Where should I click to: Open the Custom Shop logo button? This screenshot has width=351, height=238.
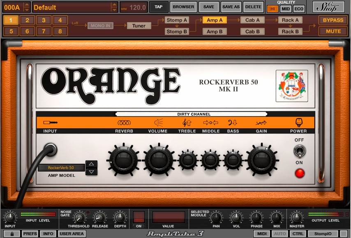(328, 7)
